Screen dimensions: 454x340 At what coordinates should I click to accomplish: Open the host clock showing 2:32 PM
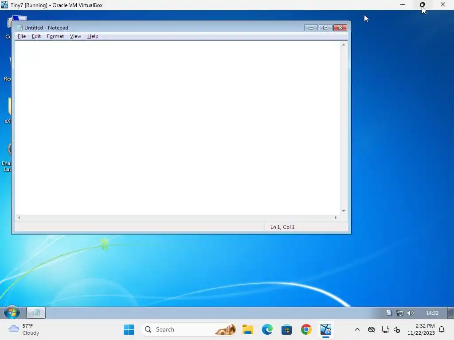click(421, 329)
